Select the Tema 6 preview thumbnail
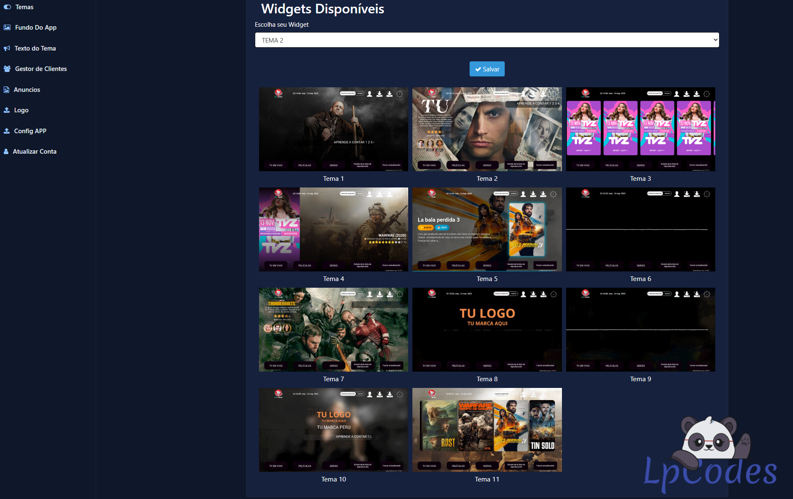This screenshot has width=793, height=499. [640, 229]
